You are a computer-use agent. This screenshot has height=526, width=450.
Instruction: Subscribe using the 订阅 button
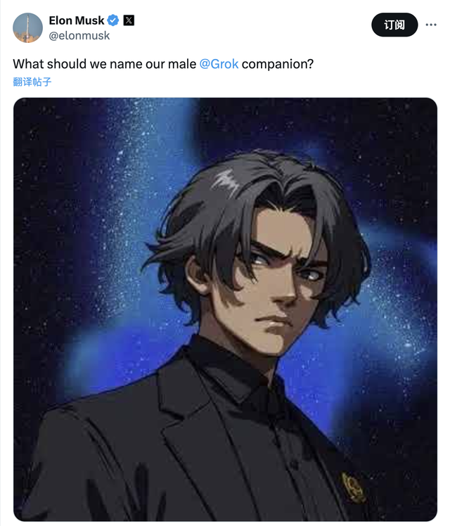394,25
